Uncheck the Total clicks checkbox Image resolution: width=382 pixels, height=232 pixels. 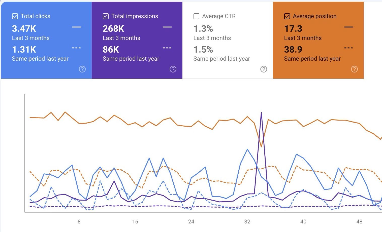click(15, 16)
